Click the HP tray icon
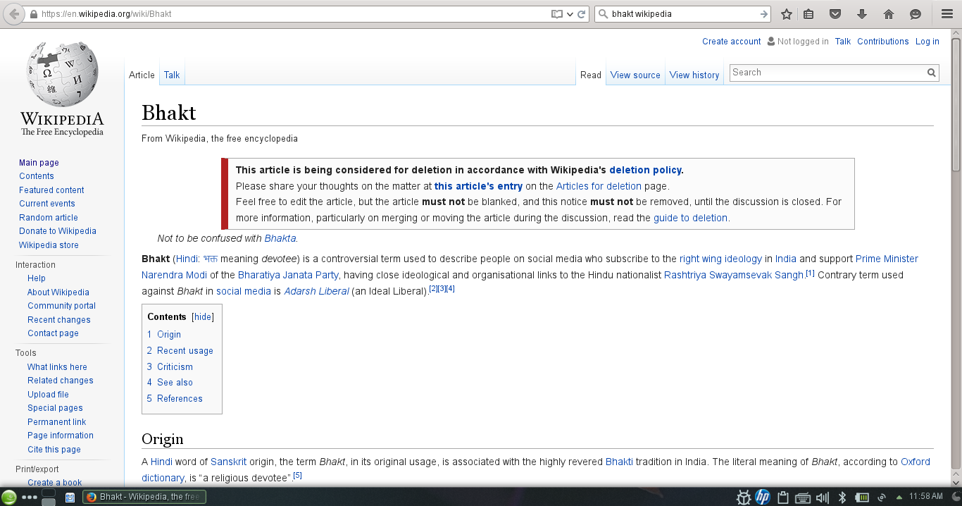This screenshot has height=506, width=962. pyautogui.click(x=763, y=497)
